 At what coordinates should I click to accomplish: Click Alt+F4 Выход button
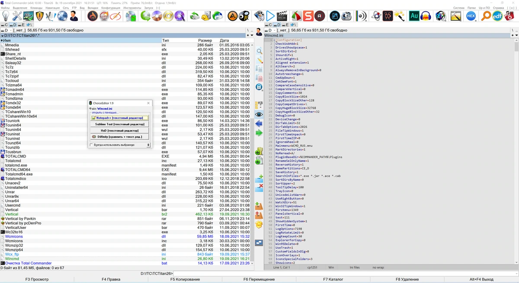tap(481, 280)
